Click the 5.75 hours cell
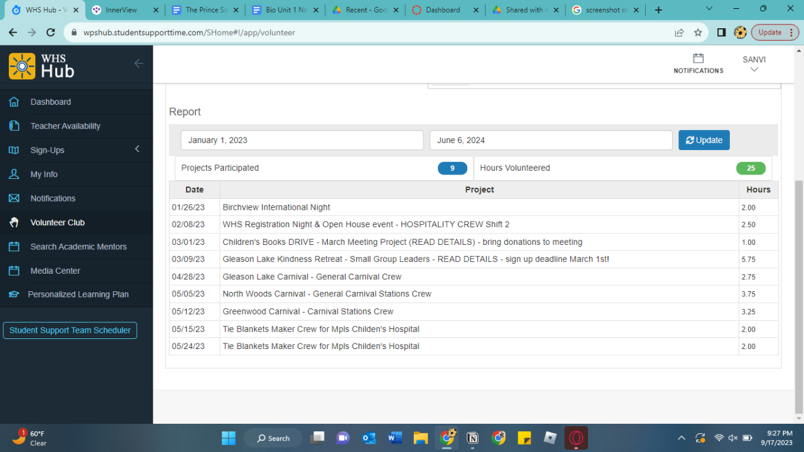This screenshot has width=804, height=452. 758,259
